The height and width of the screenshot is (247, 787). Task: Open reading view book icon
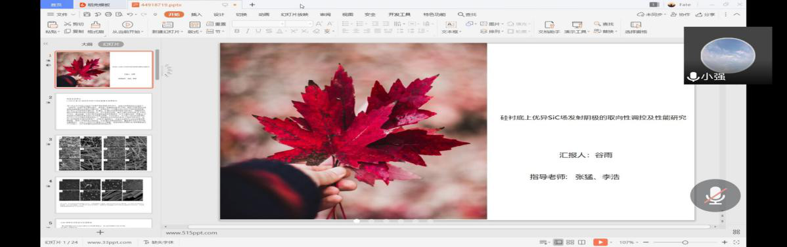tap(582, 242)
